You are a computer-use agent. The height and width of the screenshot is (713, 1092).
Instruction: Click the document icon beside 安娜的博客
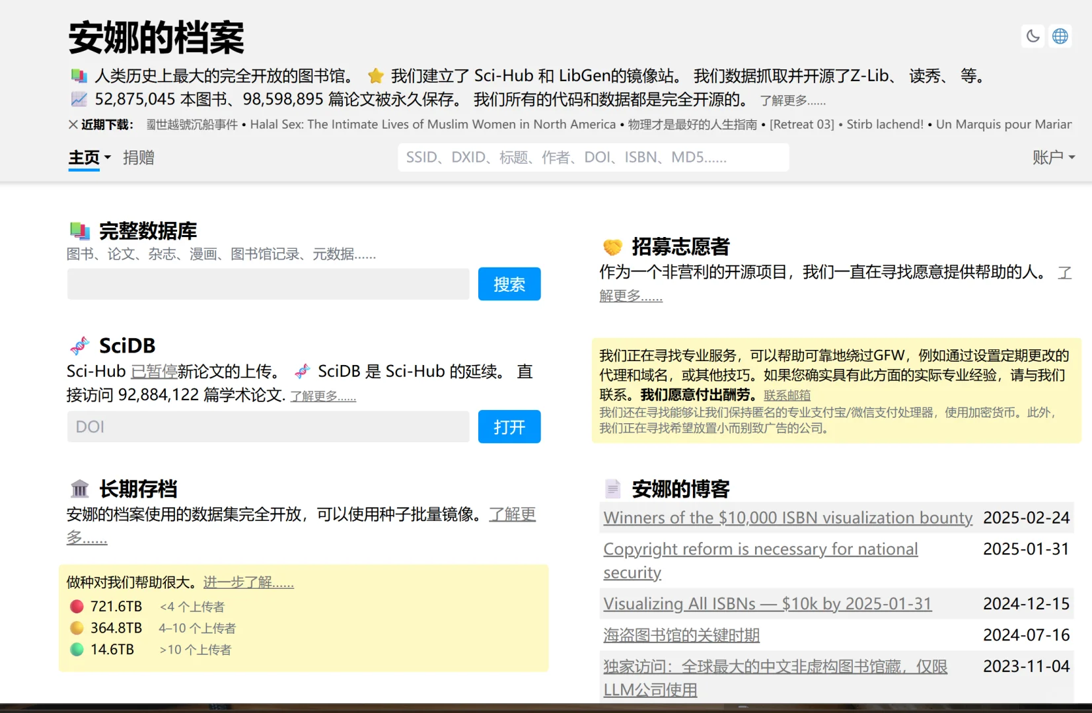point(612,489)
